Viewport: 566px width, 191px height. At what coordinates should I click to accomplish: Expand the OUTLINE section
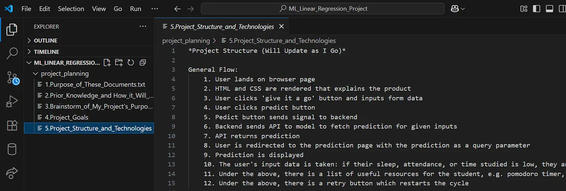[45, 41]
